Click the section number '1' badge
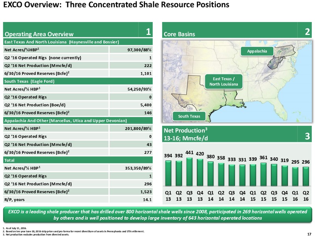The height and width of the screenshot is (236, 315). coord(148,32)
